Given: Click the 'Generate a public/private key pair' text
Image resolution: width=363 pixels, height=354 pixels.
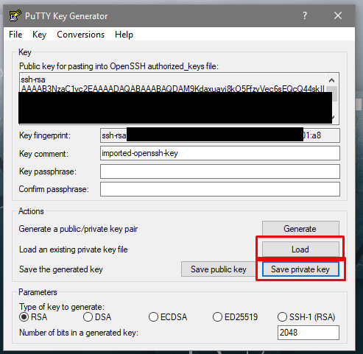Looking at the screenshot, I should pos(78,229).
